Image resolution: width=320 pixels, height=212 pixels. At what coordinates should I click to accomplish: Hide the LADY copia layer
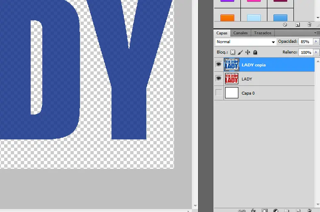tap(218, 65)
